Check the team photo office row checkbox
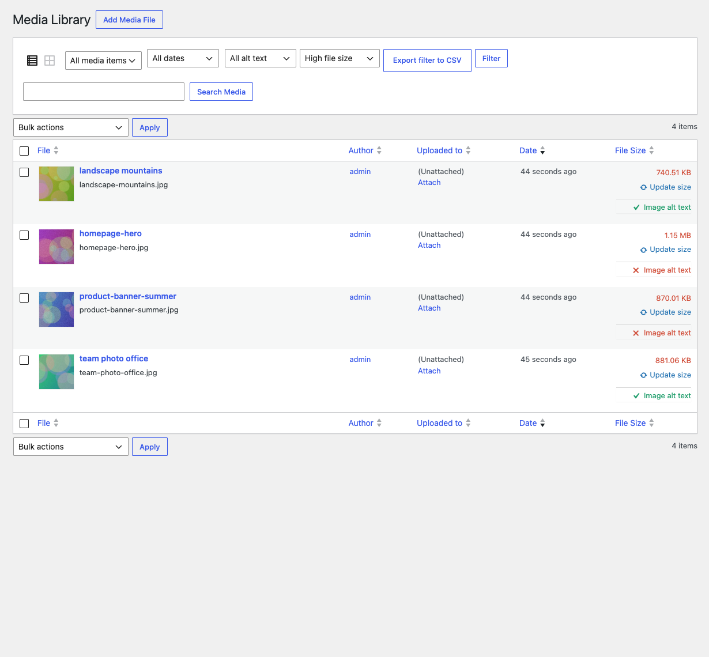Viewport: 709px width, 657px height. coord(24,360)
